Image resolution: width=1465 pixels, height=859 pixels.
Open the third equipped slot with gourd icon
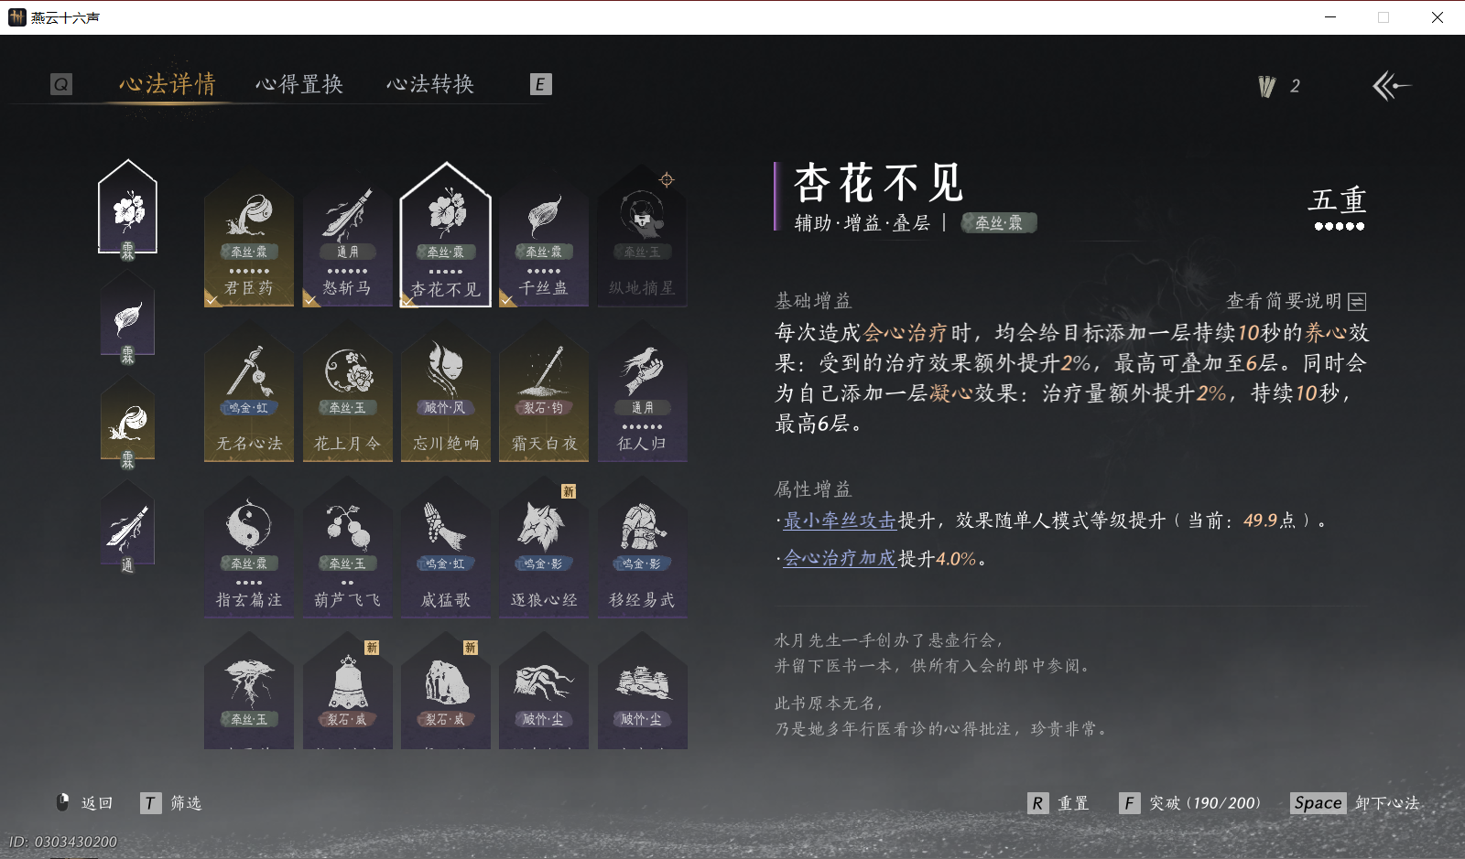point(128,423)
